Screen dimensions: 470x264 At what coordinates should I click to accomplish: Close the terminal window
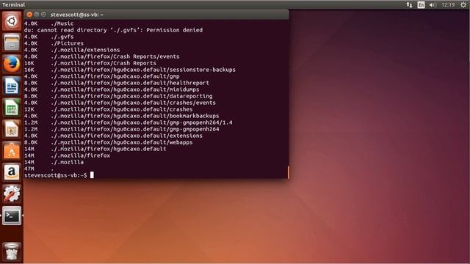[x=29, y=15]
